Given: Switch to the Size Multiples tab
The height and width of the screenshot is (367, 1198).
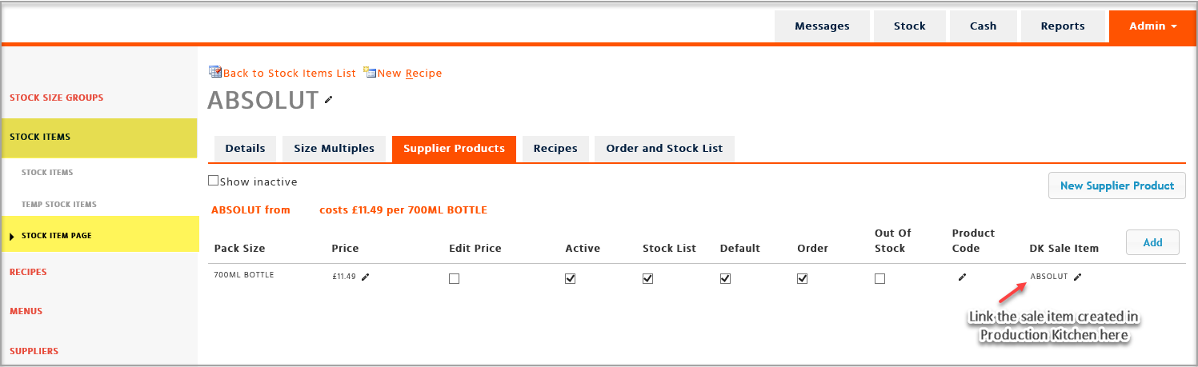Looking at the screenshot, I should [x=334, y=149].
